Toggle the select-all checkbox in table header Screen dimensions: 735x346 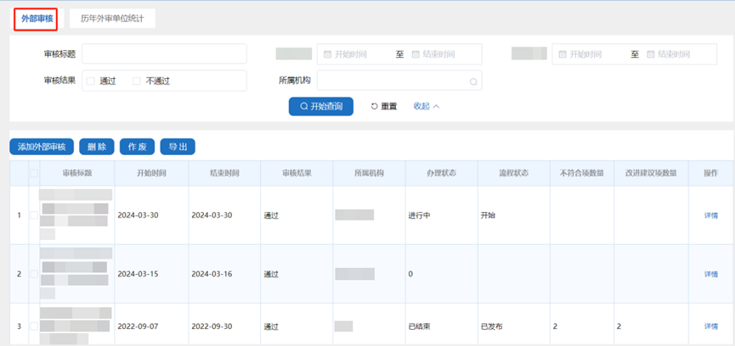(x=34, y=173)
